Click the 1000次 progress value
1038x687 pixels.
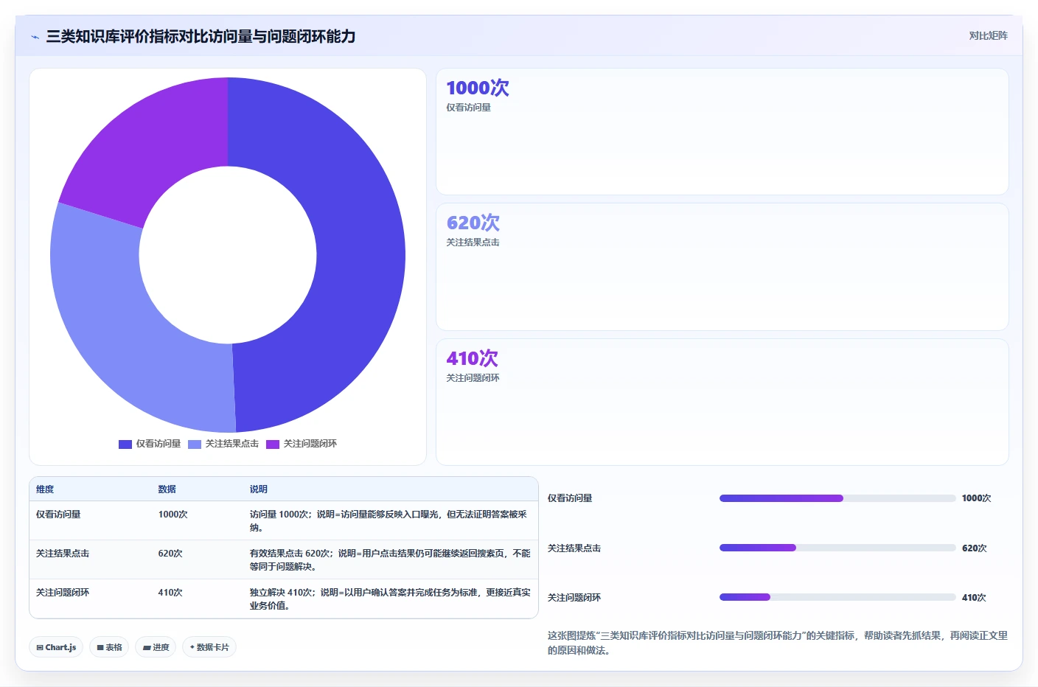pos(976,498)
